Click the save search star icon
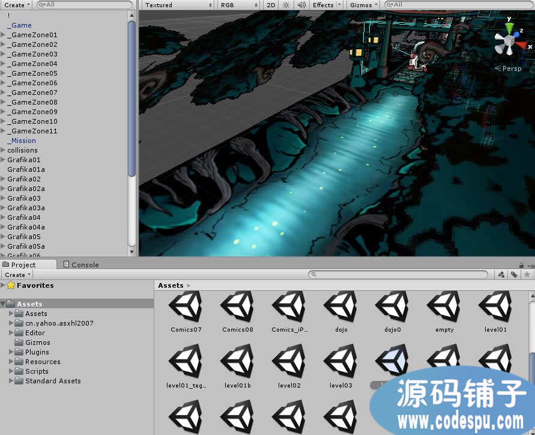 pos(527,275)
